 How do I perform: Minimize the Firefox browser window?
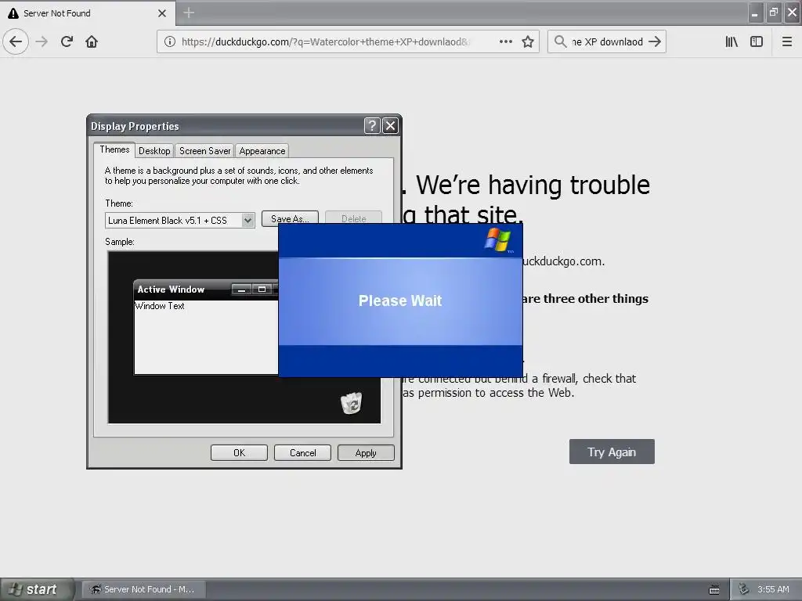click(x=755, y=13)
